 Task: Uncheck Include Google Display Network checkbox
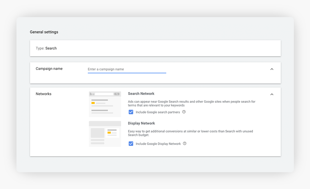point(131,144)
